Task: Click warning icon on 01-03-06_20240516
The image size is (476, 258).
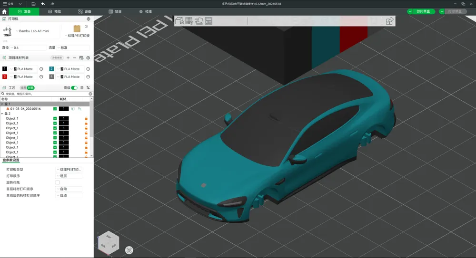Action: pos(8,108)
